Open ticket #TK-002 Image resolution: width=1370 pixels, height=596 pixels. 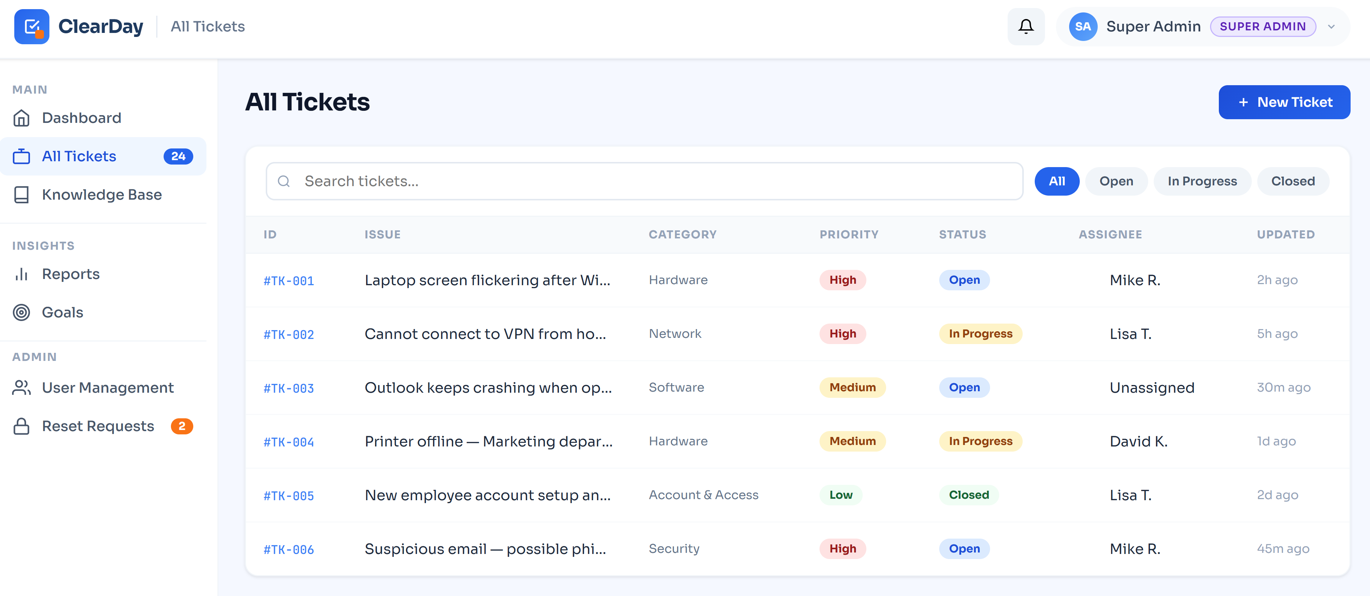click(x=289, y=334)
